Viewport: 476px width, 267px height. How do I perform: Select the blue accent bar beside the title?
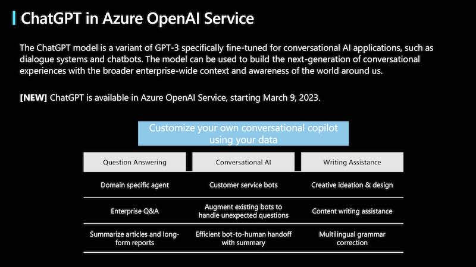point(14,18)
